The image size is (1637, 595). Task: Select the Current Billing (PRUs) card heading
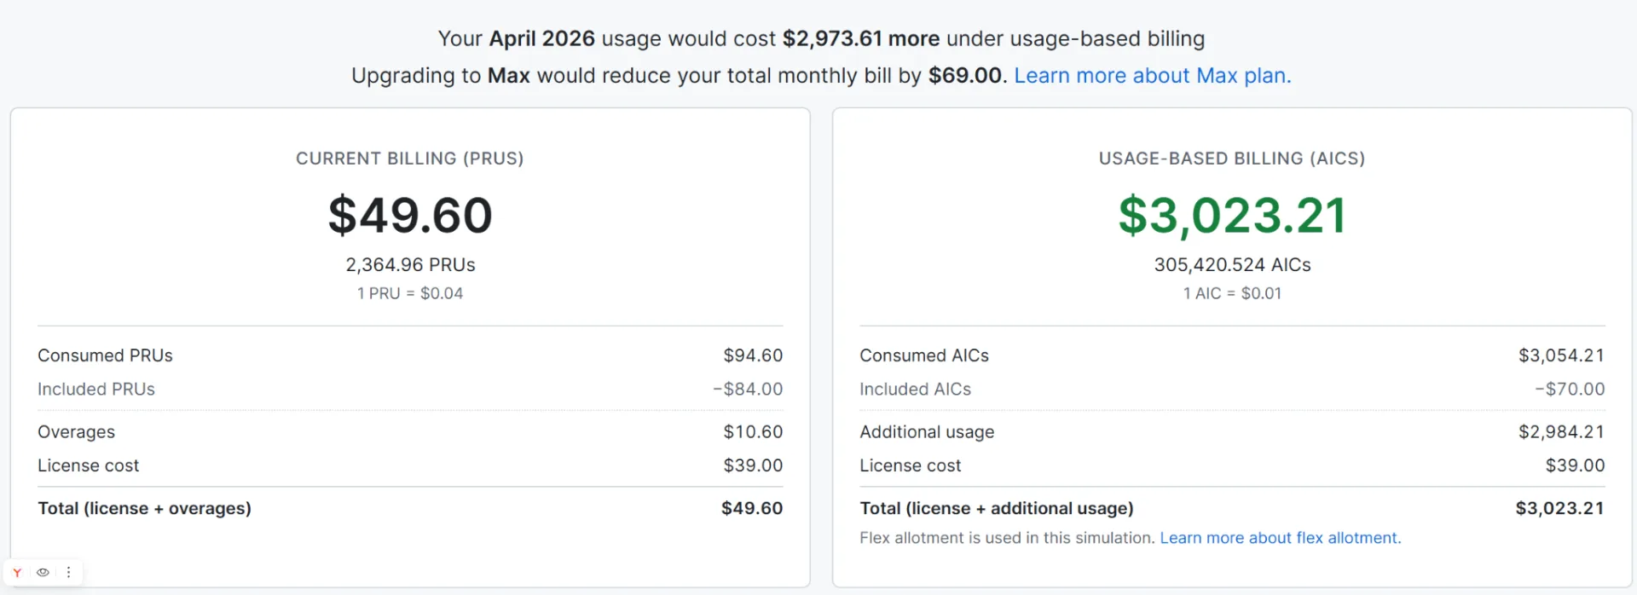coord(410,159)
